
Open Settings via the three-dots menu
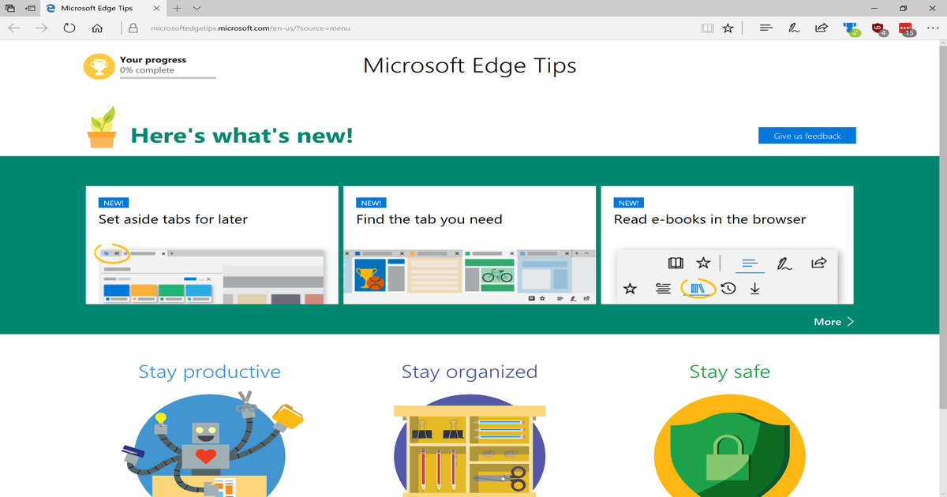tap(934, 28)
